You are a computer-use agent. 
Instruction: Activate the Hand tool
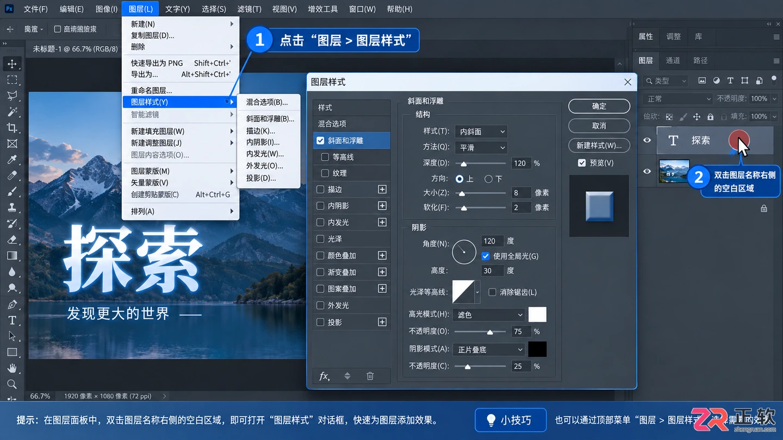[x=12, y=368]
